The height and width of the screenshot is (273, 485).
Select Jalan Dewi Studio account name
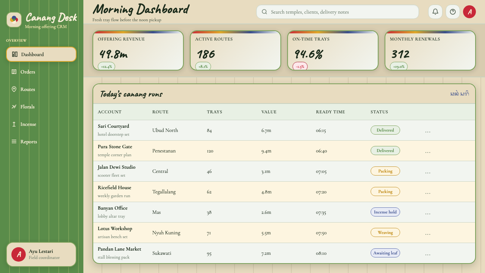pos(116,167)
